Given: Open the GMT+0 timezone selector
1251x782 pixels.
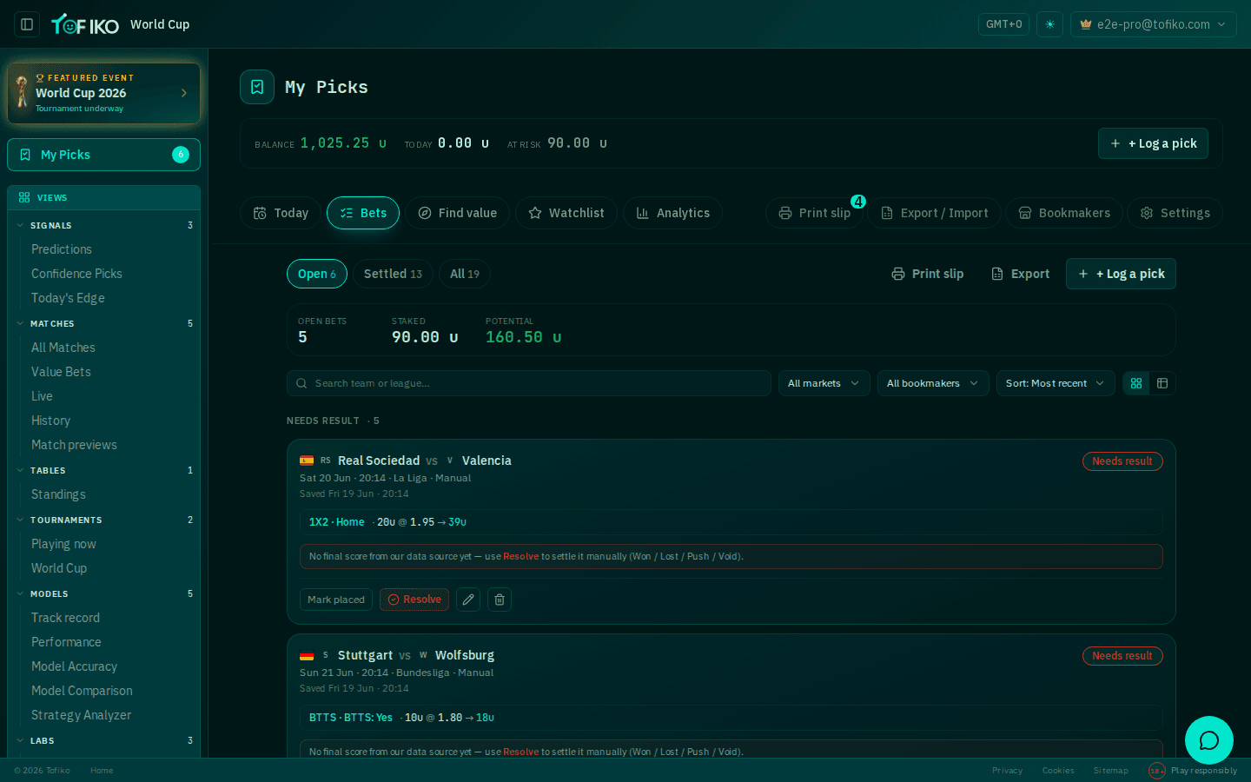Looking at the screenshot, I should pyautogui.click(x=1003, y=24).
